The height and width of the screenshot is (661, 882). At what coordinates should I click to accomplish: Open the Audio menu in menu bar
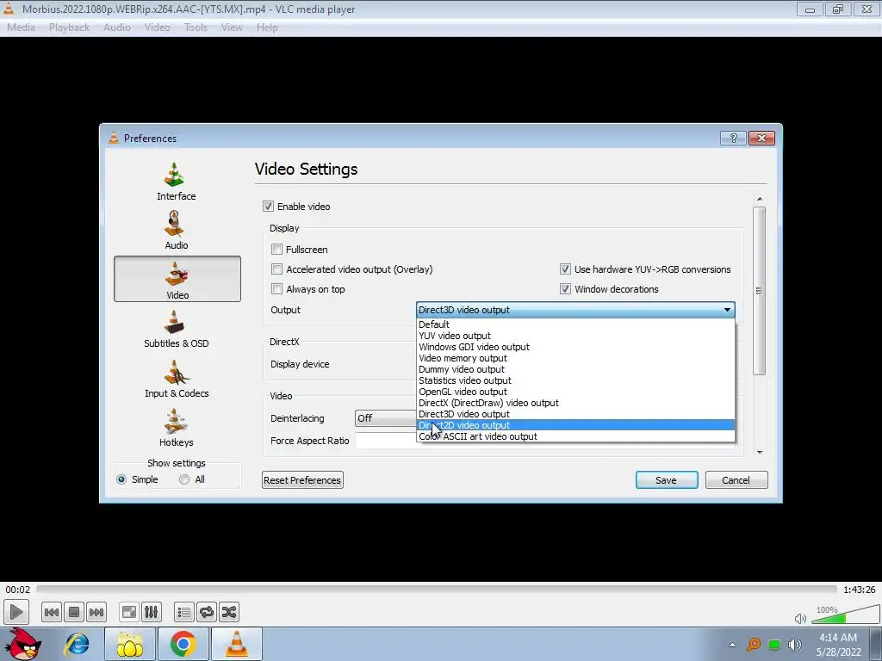(117, 27)
